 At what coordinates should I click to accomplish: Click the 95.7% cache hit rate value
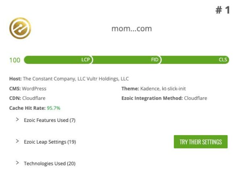tap(54, 108)
